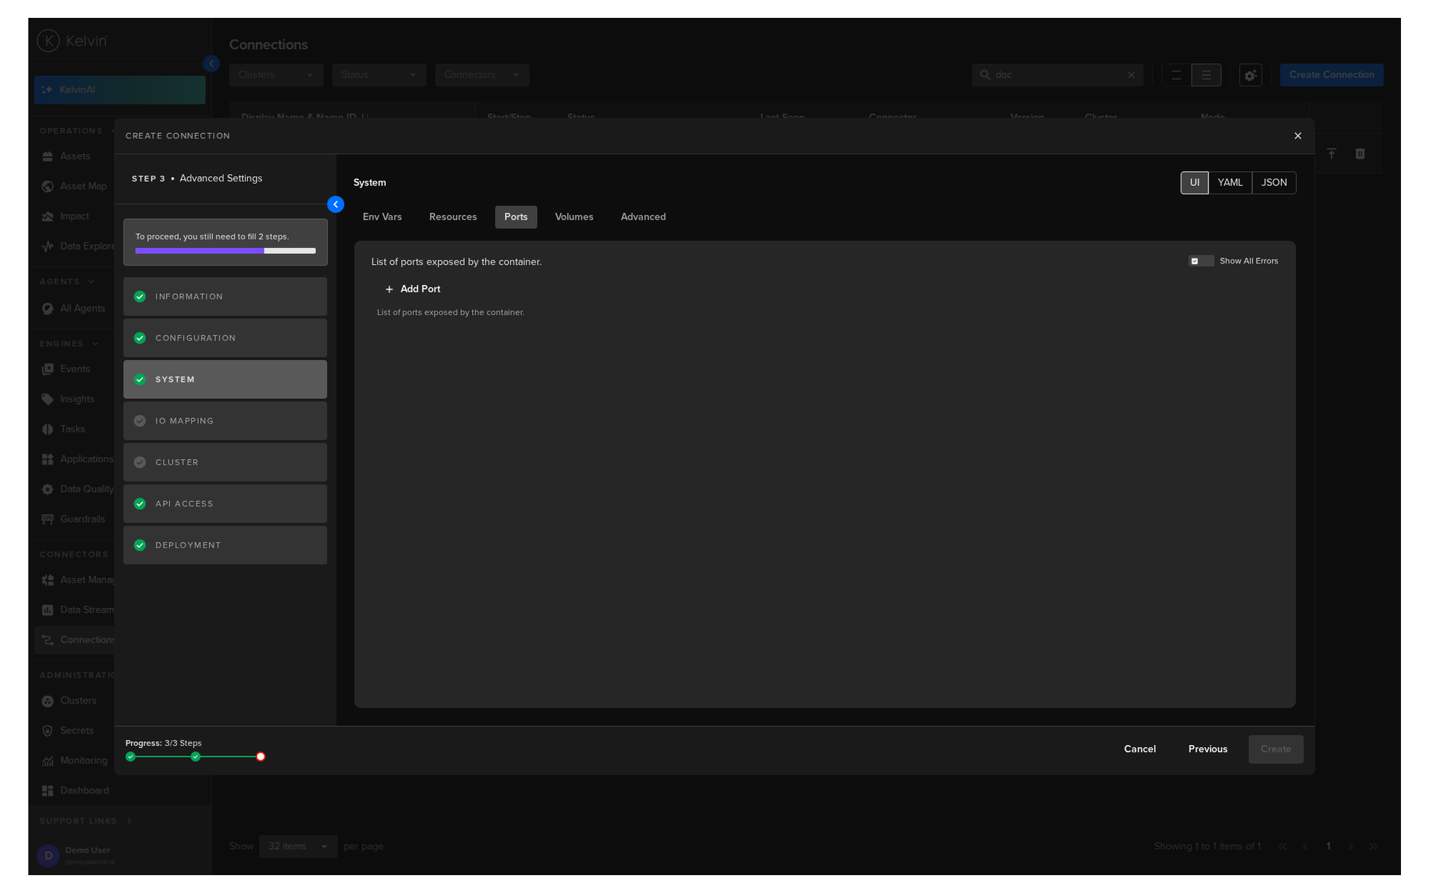
Task: Toggle Show All Errors switch
Action: (x=1201, y=261)
